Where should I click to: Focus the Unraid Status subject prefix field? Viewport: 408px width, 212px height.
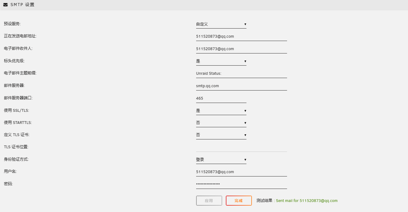tap(241, 73)
